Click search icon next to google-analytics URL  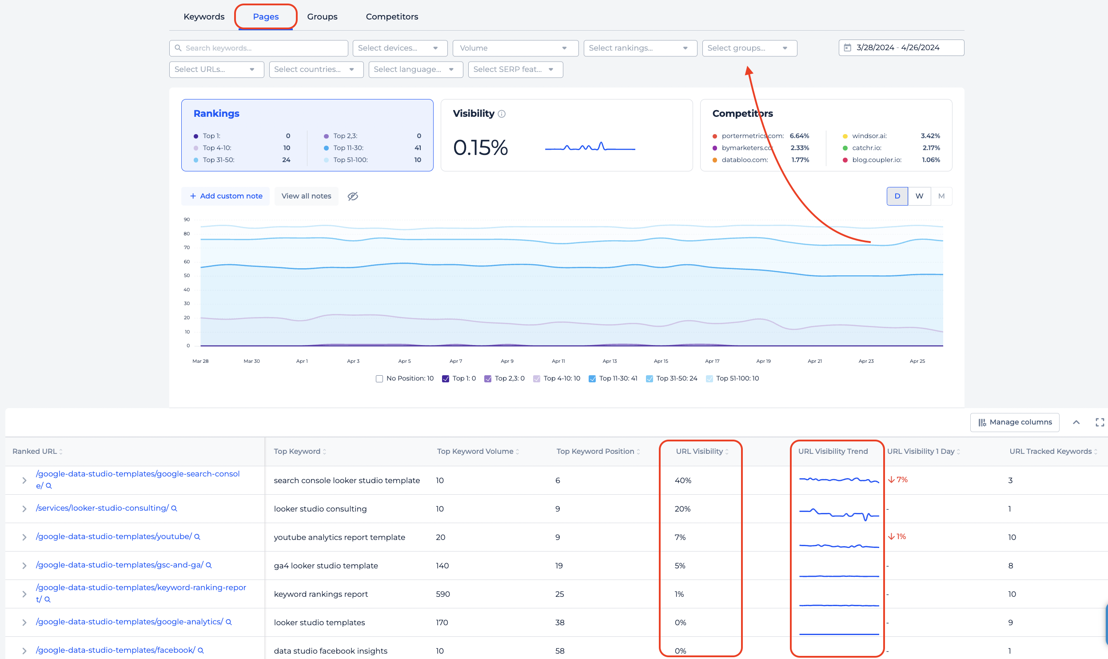coord(229,622)
